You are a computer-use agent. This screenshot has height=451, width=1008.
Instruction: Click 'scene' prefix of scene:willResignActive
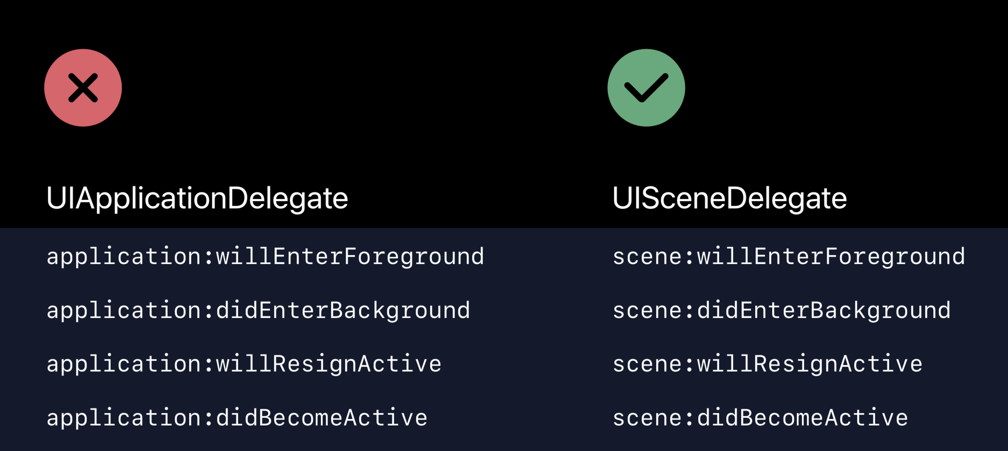point(647,364)
